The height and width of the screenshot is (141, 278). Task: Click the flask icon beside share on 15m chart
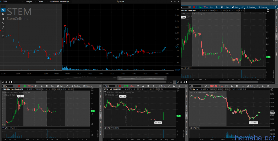[41, 86]
